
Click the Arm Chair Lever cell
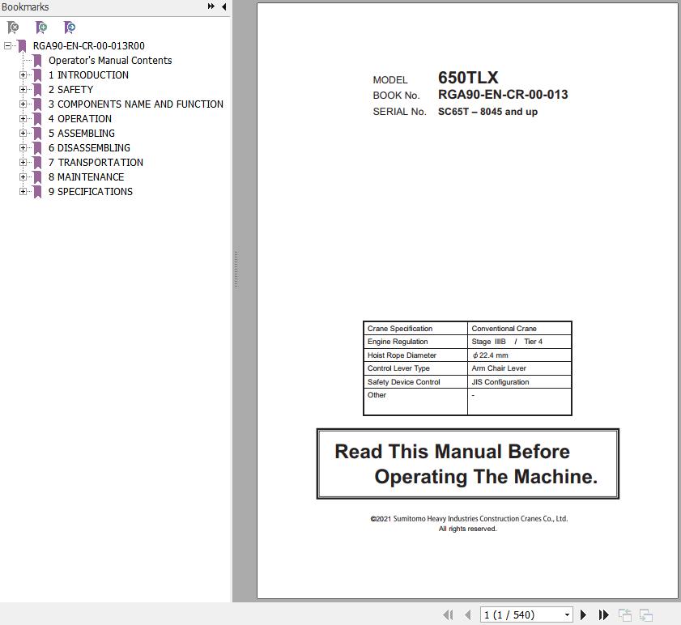click(519, 368)
